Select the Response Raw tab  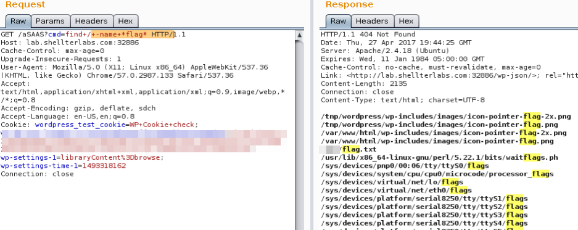click(x=338, y=21)
